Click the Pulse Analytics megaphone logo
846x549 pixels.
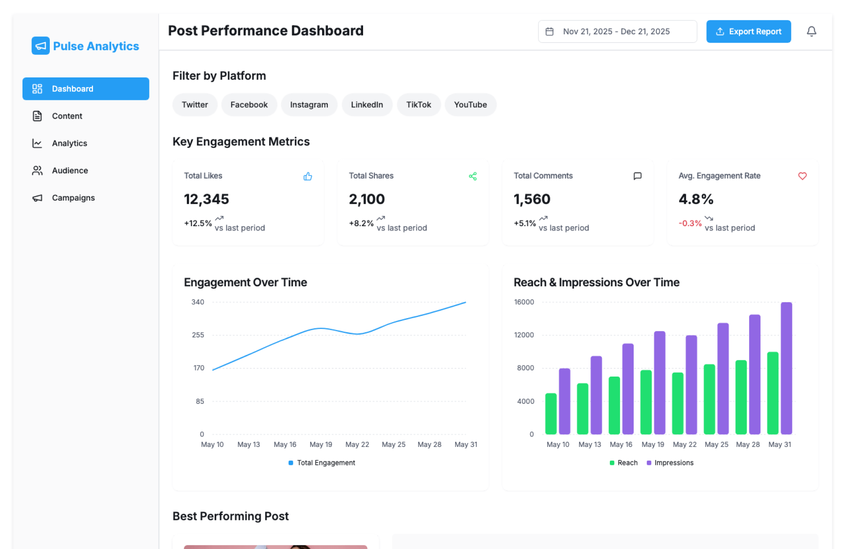pos(41,46)
